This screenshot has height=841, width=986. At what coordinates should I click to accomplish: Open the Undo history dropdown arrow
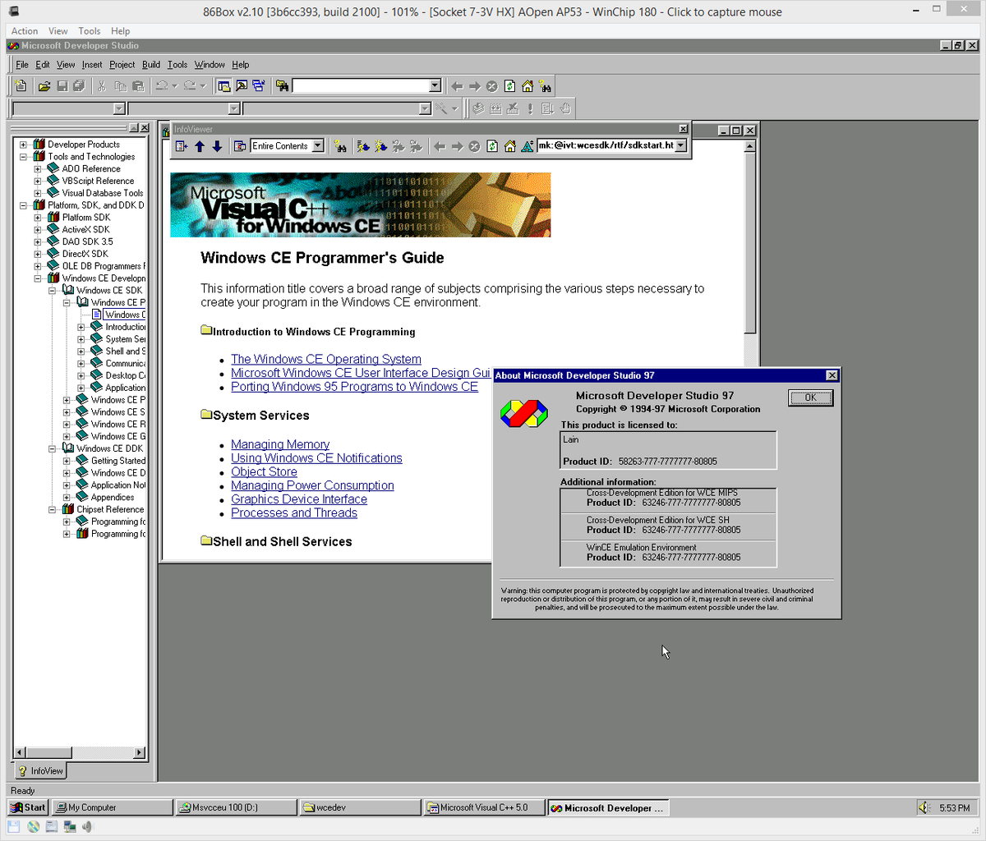pyautogui.click(x=175, y=86)
